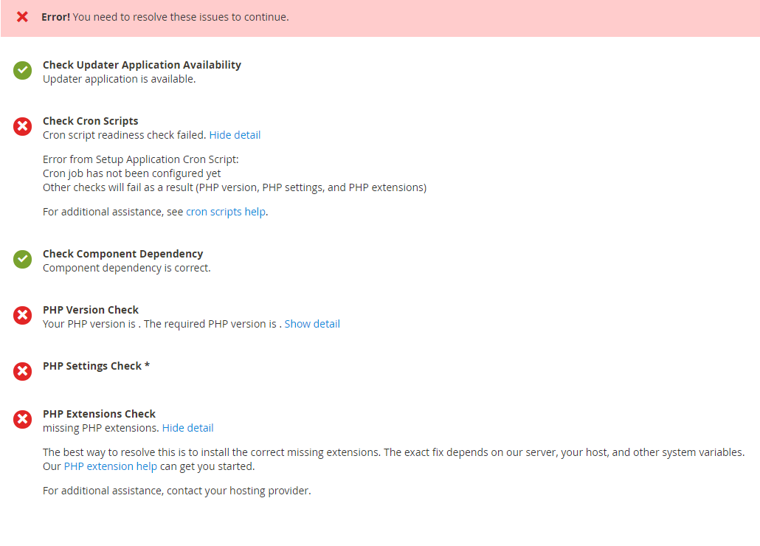Select the Check Cron Scripts heading
Image resolution: width=760 pixels, height=546 pixels.
pyautogui.click(x=91, y=121)
